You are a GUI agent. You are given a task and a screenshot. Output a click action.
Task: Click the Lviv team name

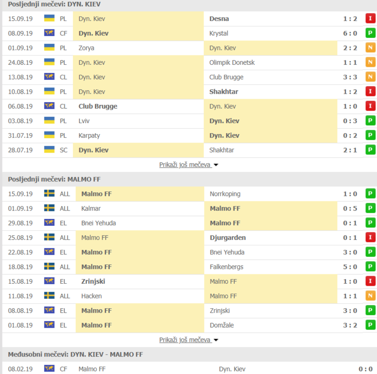tap(84, 121)
